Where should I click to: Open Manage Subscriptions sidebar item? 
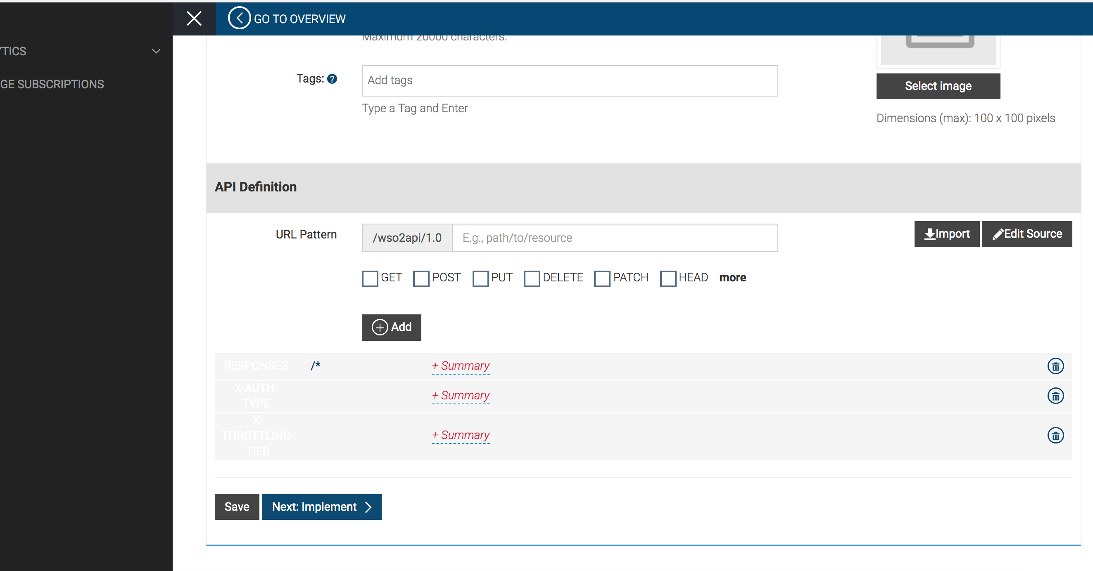(x=52, y=84)
